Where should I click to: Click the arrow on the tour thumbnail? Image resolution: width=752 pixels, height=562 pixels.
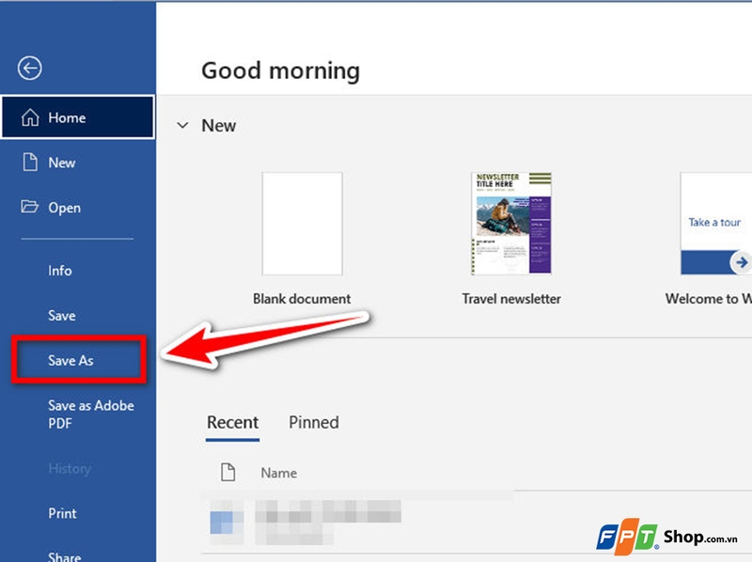tap(741, 262)
